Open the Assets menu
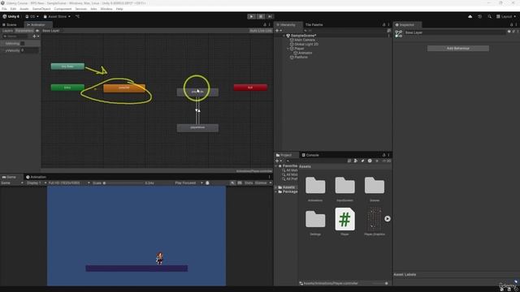The image size is (520, 292). [x=24, y=9]
